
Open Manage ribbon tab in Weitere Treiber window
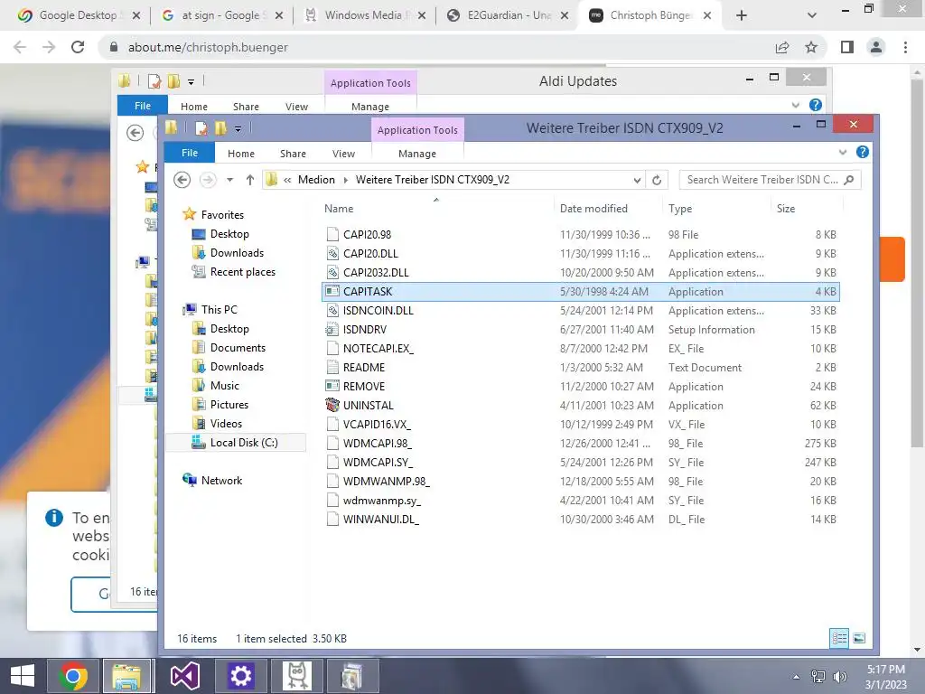coord(417,154)
